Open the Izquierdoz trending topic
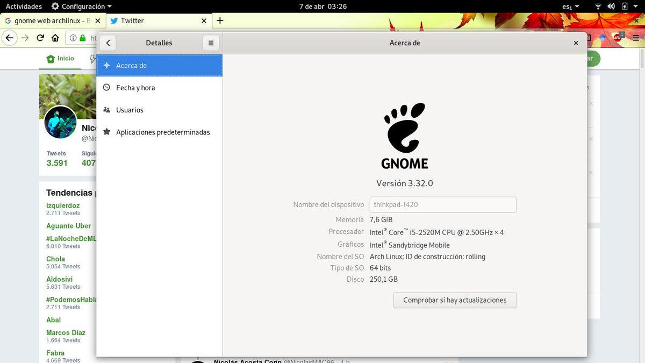The width and height of the screenshot is (645, 363). (63, 205)
